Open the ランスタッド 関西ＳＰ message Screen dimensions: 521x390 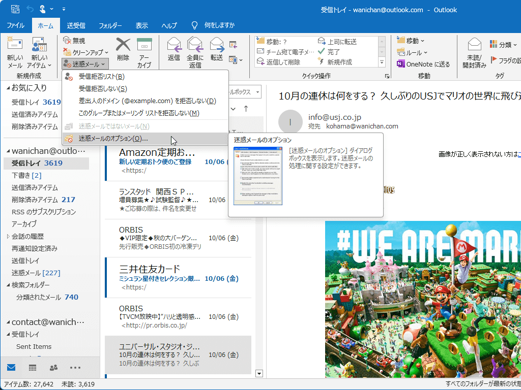(x=167, y=200)
